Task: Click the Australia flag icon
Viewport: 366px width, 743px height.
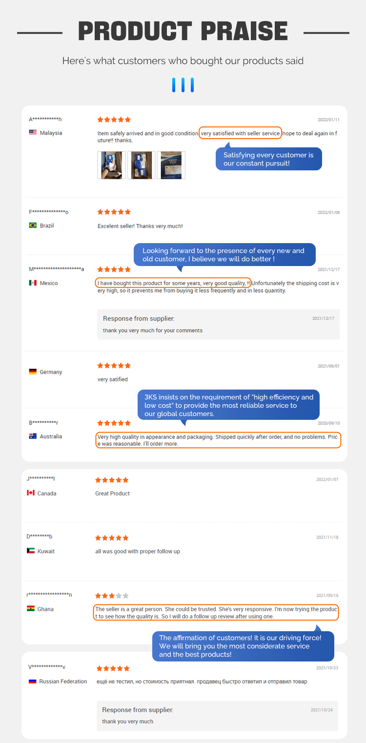Action: click(x=33, y=436)
